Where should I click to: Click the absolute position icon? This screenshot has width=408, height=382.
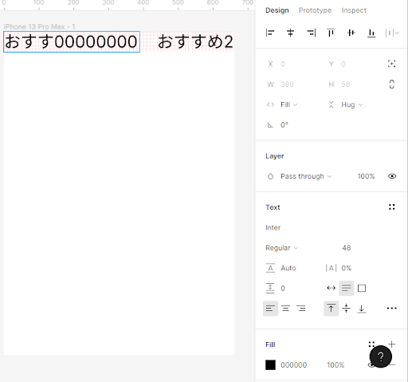point(392,64)
